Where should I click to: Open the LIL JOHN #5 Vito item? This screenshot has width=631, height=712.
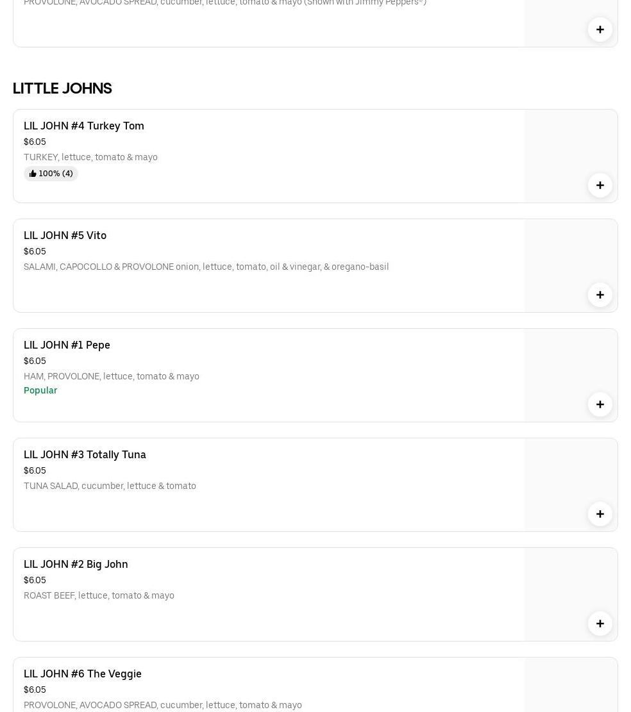click(65, 235)
